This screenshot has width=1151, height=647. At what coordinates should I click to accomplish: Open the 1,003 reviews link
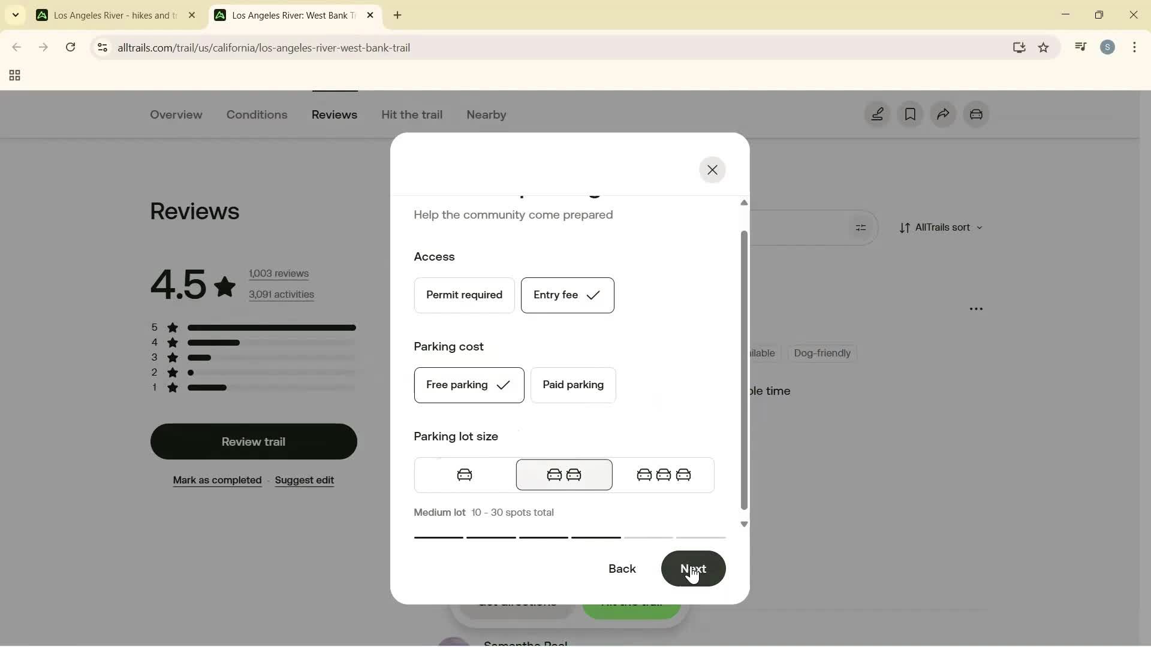point(279,273)
